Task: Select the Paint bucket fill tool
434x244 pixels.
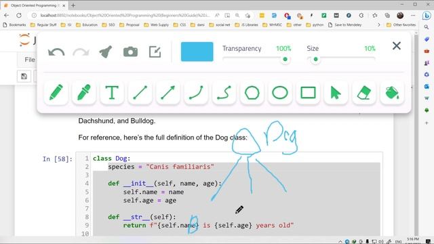Action: pyautogui.click(x=392, y=93)
